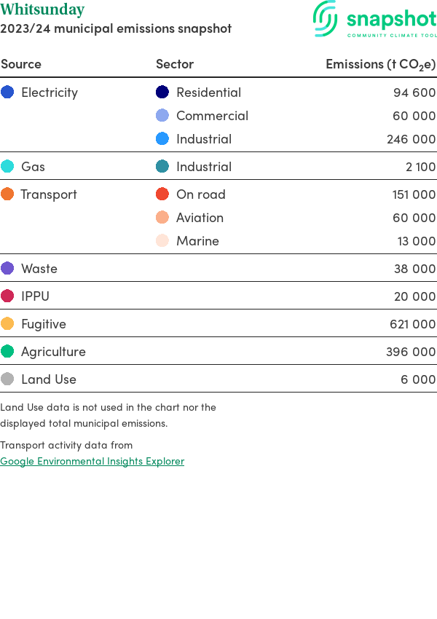Click the Whitsunday municipality title
Viewport: 437px width, 619px height.
(42, 10)
